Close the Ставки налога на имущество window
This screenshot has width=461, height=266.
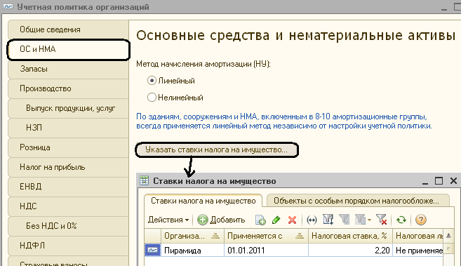453,181
